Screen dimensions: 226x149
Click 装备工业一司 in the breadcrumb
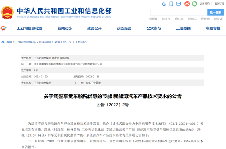click(x=63, y=42)
